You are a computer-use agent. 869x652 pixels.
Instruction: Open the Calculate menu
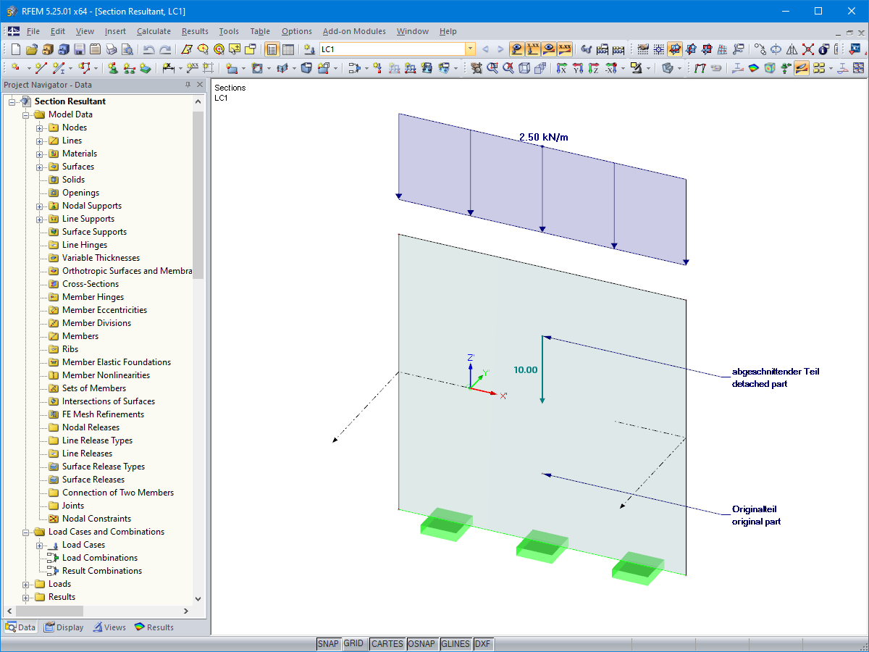click(x=154, y=31)
